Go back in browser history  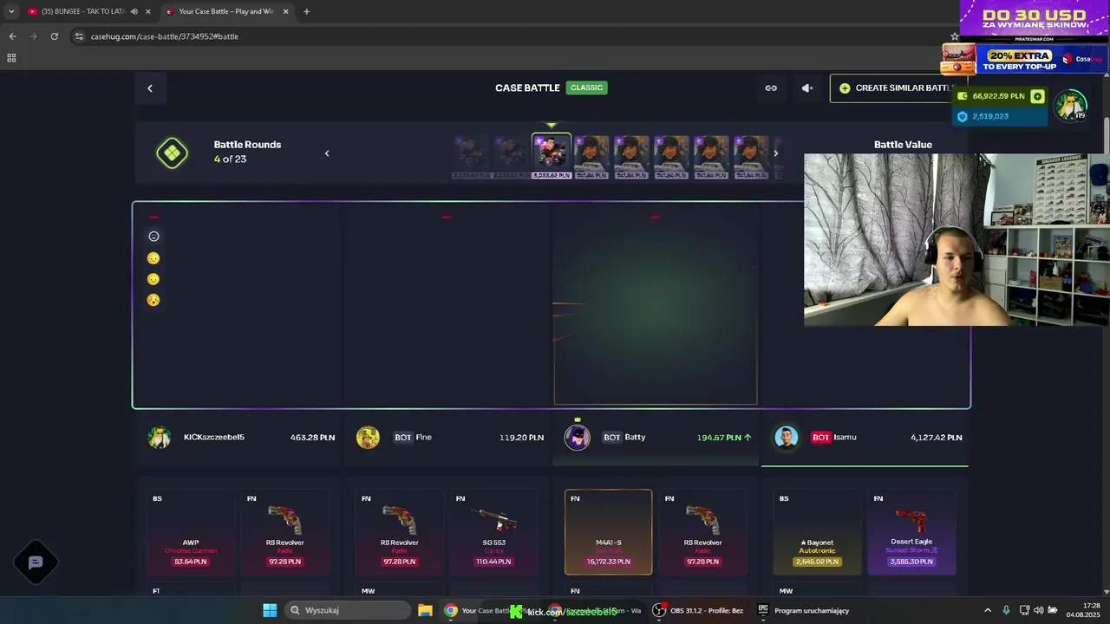[x=12, y=36]
